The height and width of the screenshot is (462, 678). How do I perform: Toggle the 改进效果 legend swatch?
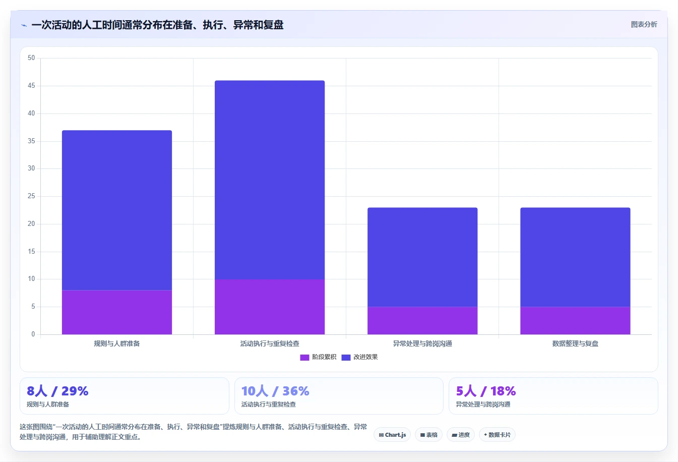coord(346,357)
